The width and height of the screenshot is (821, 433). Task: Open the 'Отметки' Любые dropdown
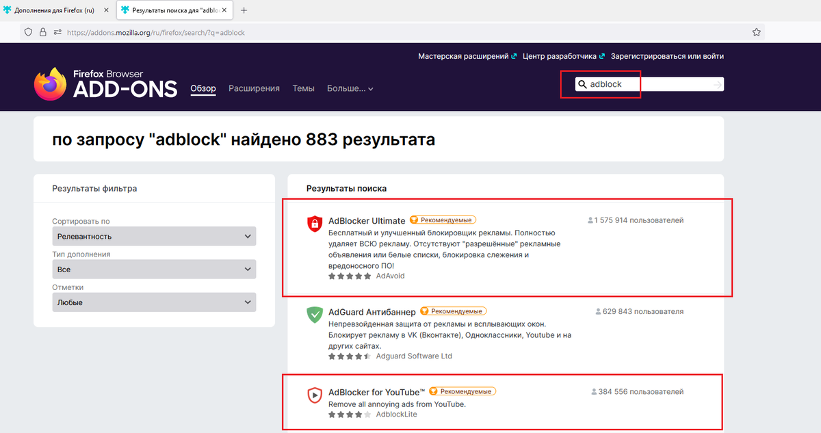(x=154, y=302)
